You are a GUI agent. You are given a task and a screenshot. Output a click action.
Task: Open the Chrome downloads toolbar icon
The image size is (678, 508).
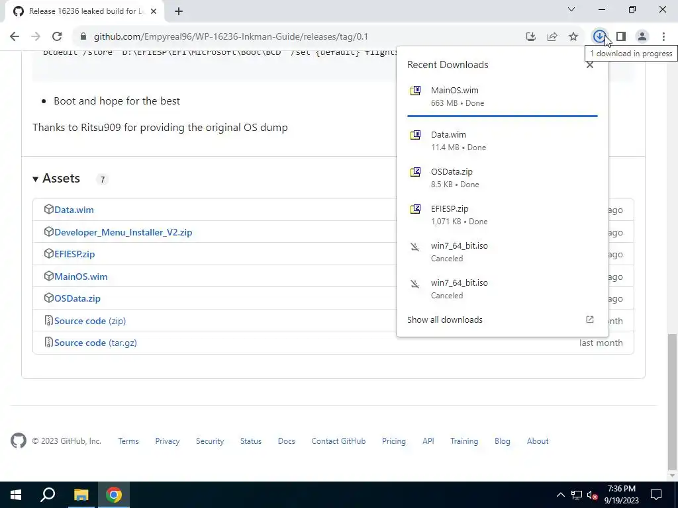click(599, 37)
